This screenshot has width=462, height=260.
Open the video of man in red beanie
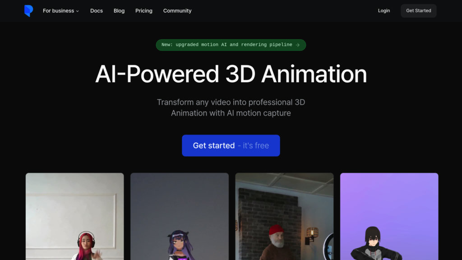tap(284, 216)
